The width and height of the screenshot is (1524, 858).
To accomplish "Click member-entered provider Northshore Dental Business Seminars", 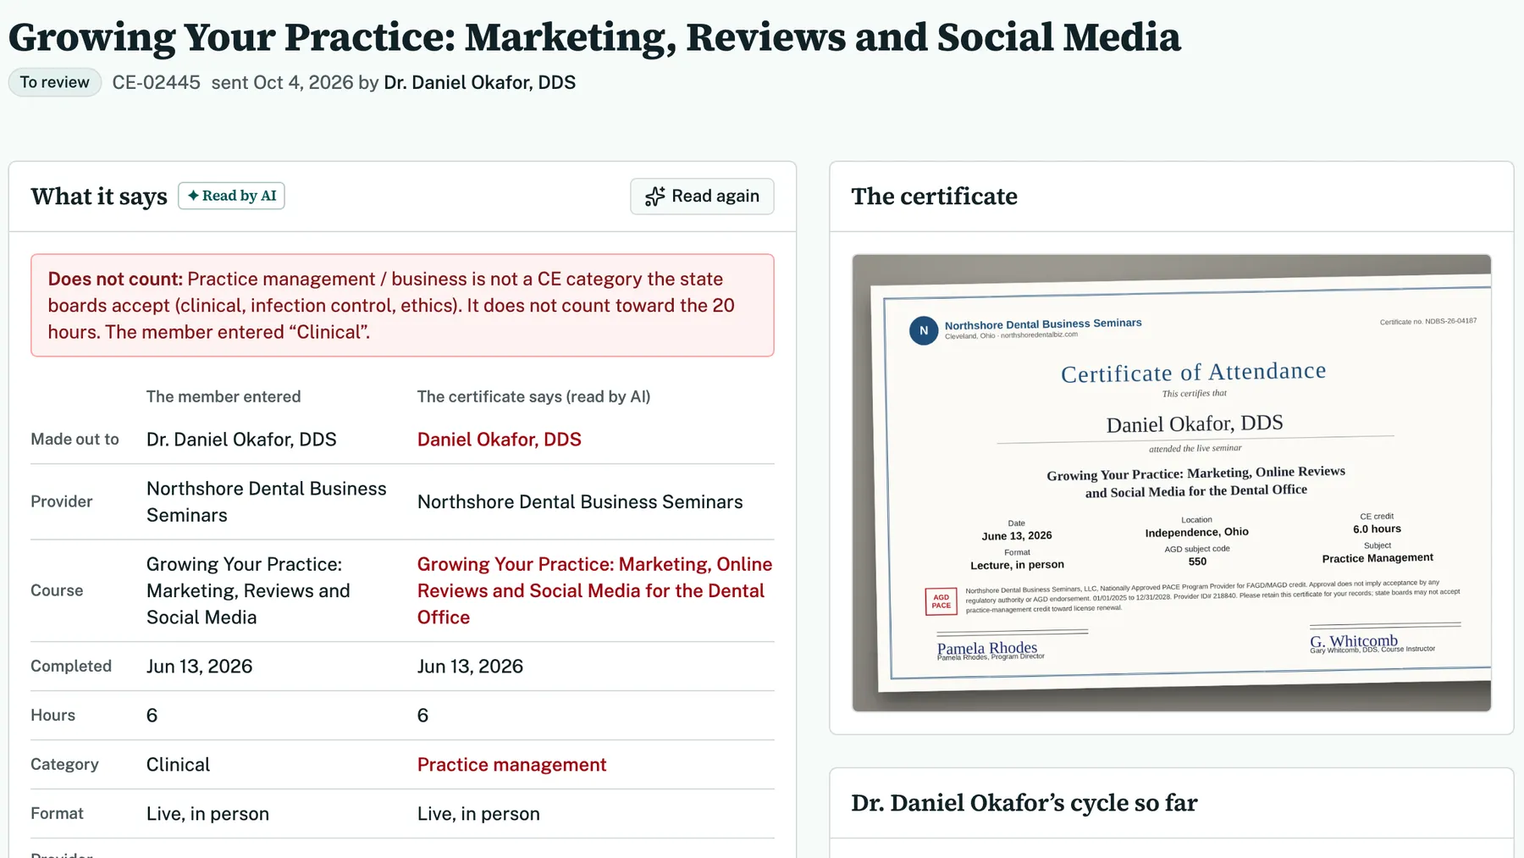I will pyautogui.click(x=267, y=501).
